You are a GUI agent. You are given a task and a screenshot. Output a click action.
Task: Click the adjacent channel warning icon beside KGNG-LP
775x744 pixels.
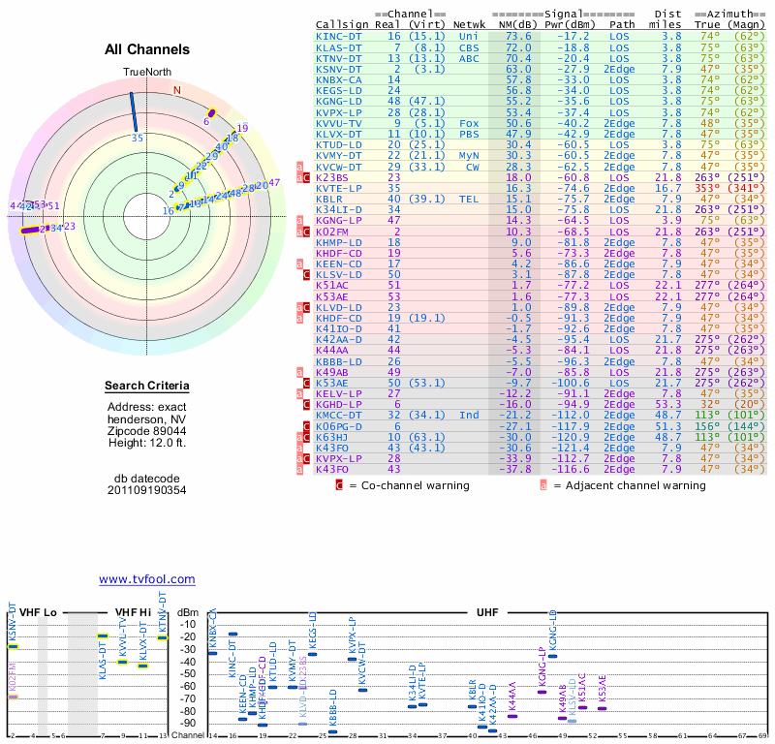[x=299, y=221]
